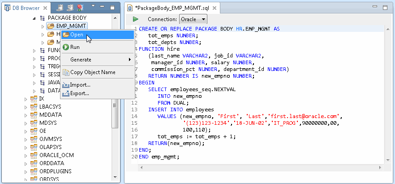Click the EMP_MGMT package icon in tree
Viewport: 395px width, 184px height.
pos(51,26)
